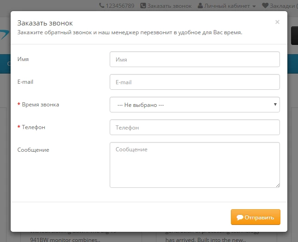
Task: Click the heart icon beside Закладки
Action: click(x=265, y=6)
